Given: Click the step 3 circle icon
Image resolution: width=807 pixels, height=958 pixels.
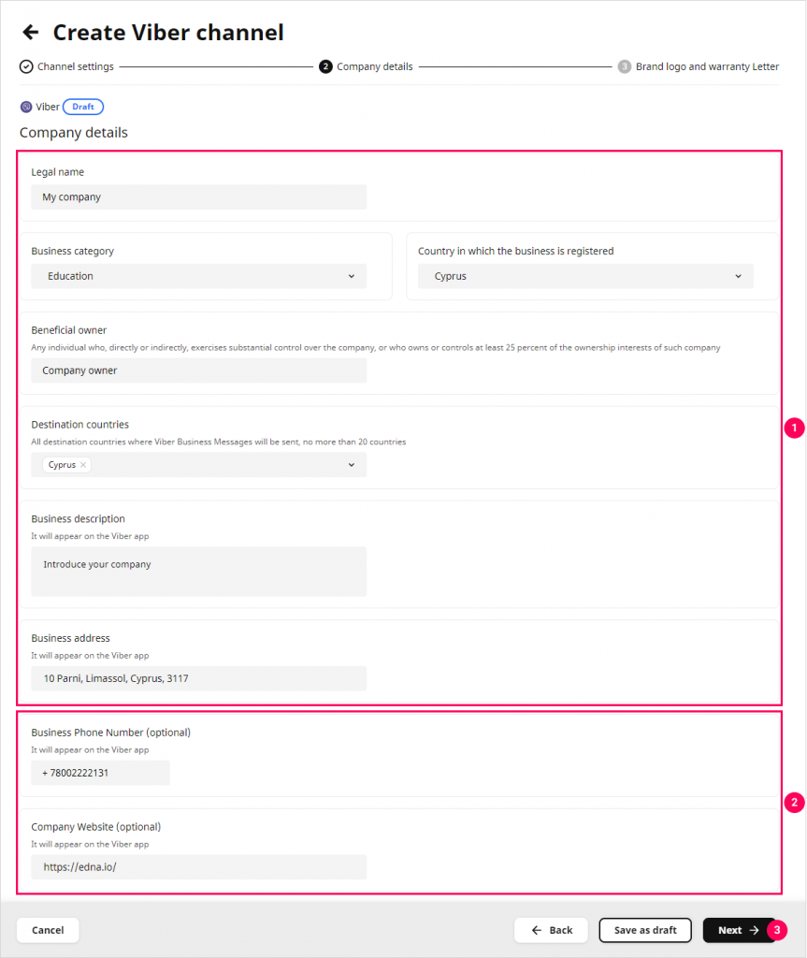Looking at the screenshot, I should (625, 66).
